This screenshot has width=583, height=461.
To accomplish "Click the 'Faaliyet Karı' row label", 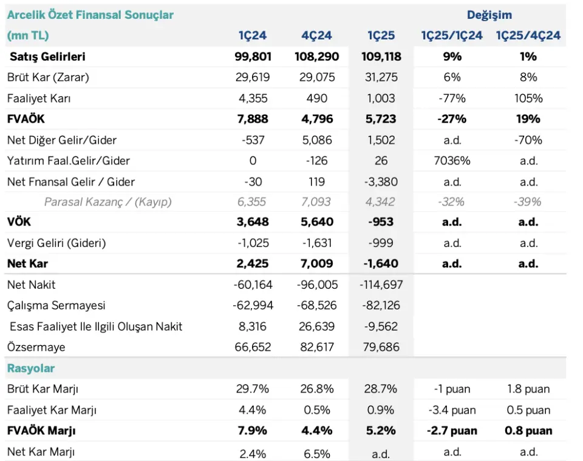I will (x=39, y=98).
